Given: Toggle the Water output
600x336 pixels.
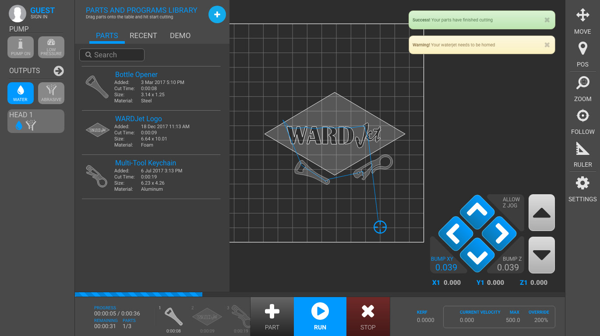Looking at the screenshot, I should pyautogui.click(x=21, y=93).
